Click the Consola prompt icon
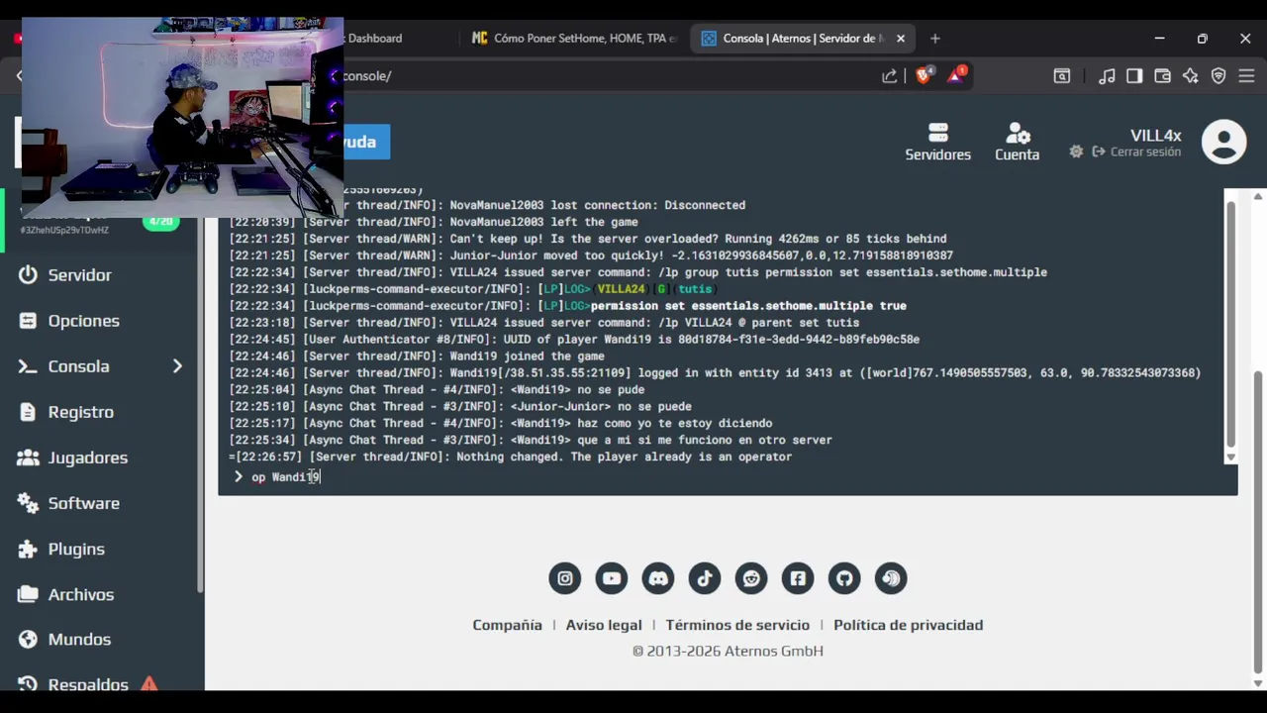1267x713 pixels. click(28, 366)
